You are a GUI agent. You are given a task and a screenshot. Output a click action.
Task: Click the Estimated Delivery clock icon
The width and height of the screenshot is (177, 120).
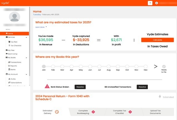pos(57,112)
